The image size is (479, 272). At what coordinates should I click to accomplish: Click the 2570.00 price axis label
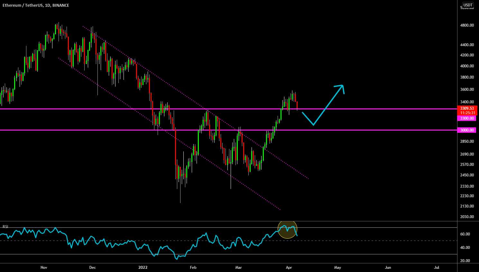[467, 165]
